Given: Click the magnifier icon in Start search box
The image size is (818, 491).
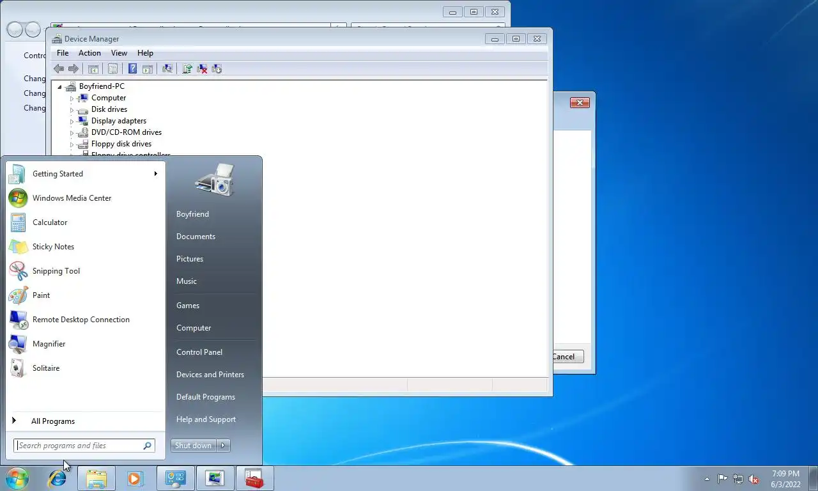Looking at the screenshot, I should click(147, 446).
